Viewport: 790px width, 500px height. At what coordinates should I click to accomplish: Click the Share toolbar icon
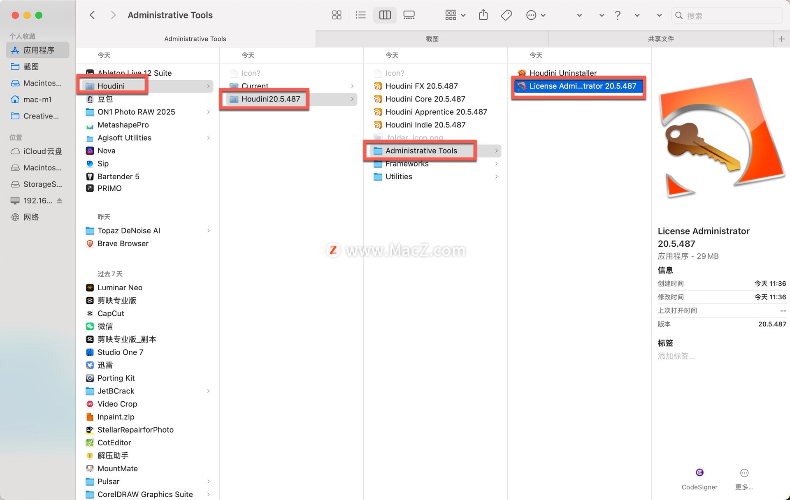(483, 15)
